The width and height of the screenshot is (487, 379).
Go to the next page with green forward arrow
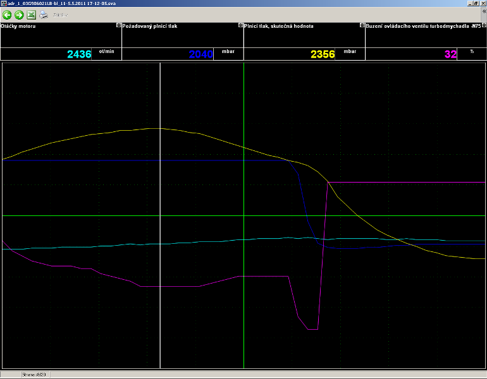pyautogui.click(x=19, y=15)
